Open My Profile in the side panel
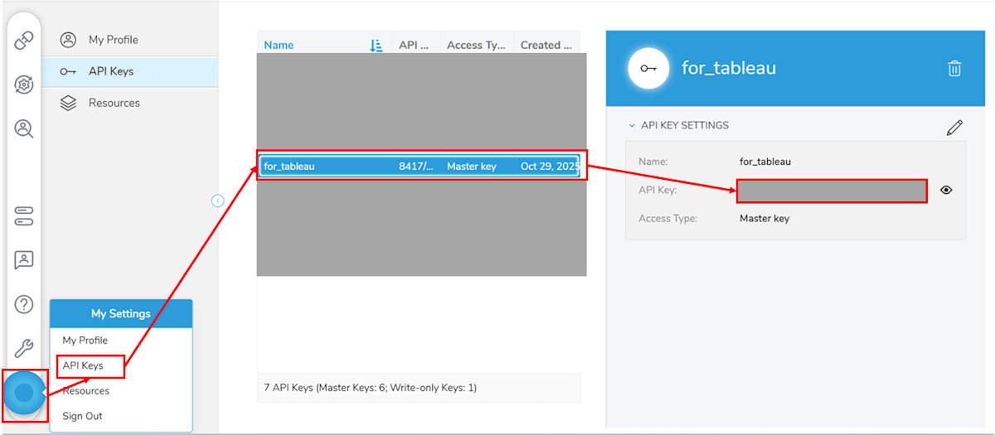 (x=114, y=40)
